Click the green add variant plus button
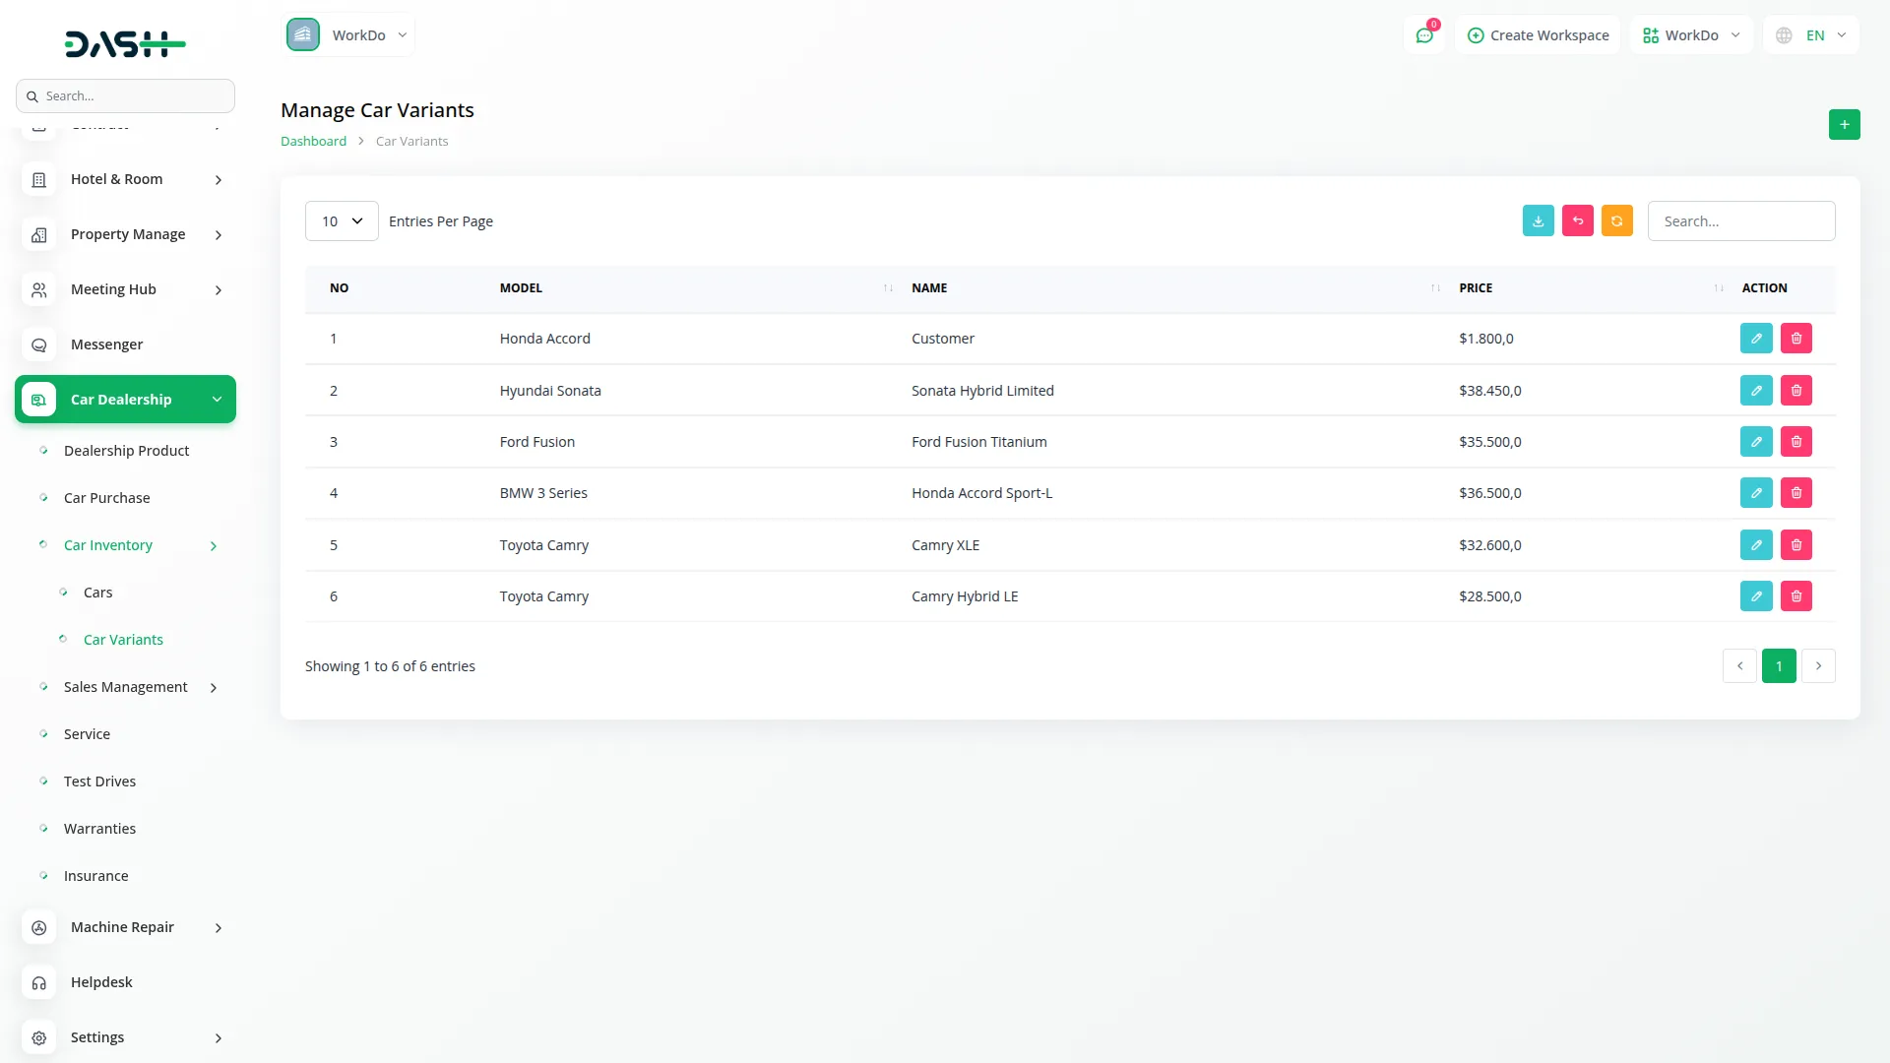Viewport: 1890px width, 1063px height. pos(1844,125)
